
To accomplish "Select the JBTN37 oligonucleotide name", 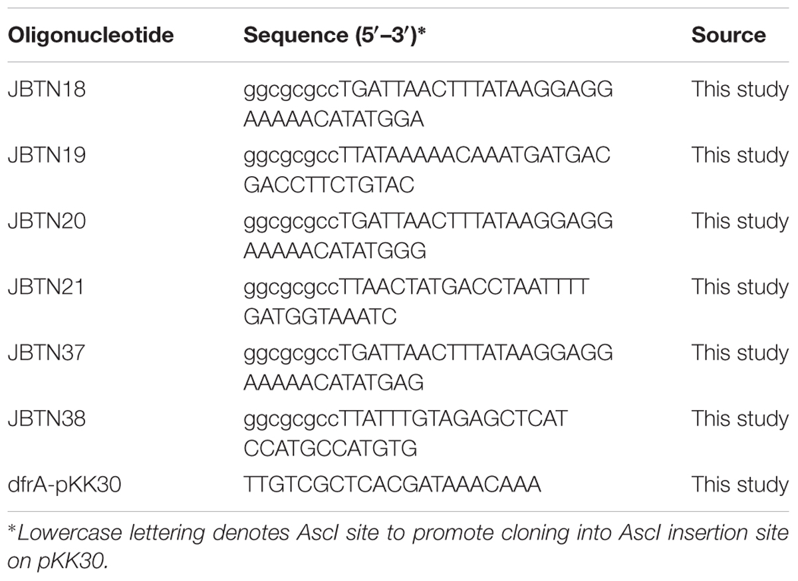I will 47,352.
